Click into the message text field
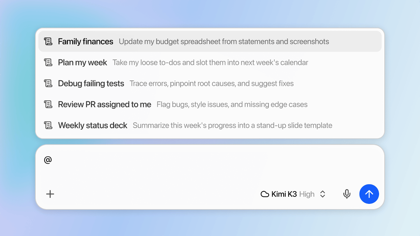Image resolution: width=420 pixels, height=236 pixels. 210,164
